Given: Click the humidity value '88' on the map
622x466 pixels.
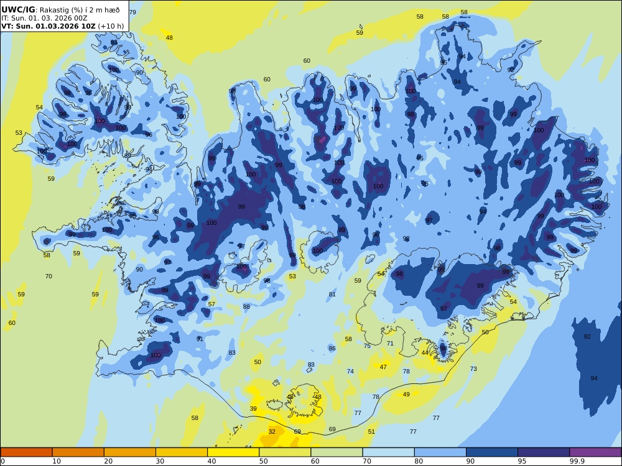Looking at the screenshot, I should pos(246,307).
